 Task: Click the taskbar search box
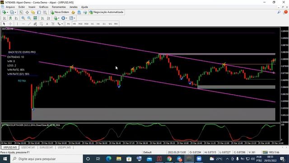pyautogui.click(x=47, y=159)
